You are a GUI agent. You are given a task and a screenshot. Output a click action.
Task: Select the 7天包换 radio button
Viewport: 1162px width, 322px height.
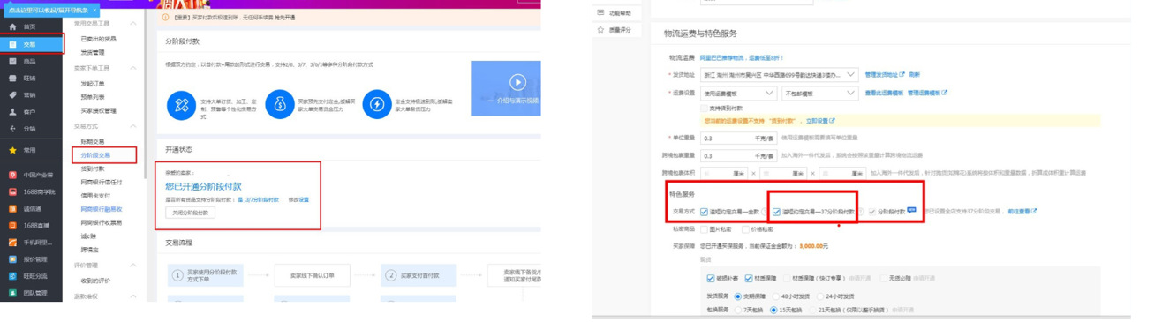point(739,311)
